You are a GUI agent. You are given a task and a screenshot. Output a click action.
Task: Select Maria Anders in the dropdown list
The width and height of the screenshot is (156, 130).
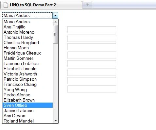27,22
